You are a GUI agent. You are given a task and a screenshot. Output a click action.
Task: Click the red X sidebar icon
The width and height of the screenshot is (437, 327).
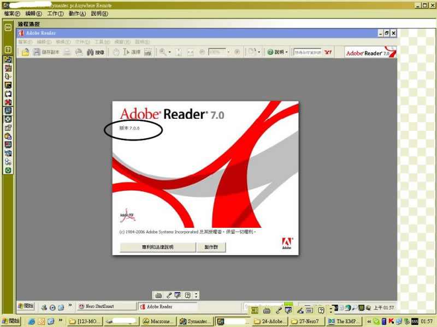coord(8,102)
